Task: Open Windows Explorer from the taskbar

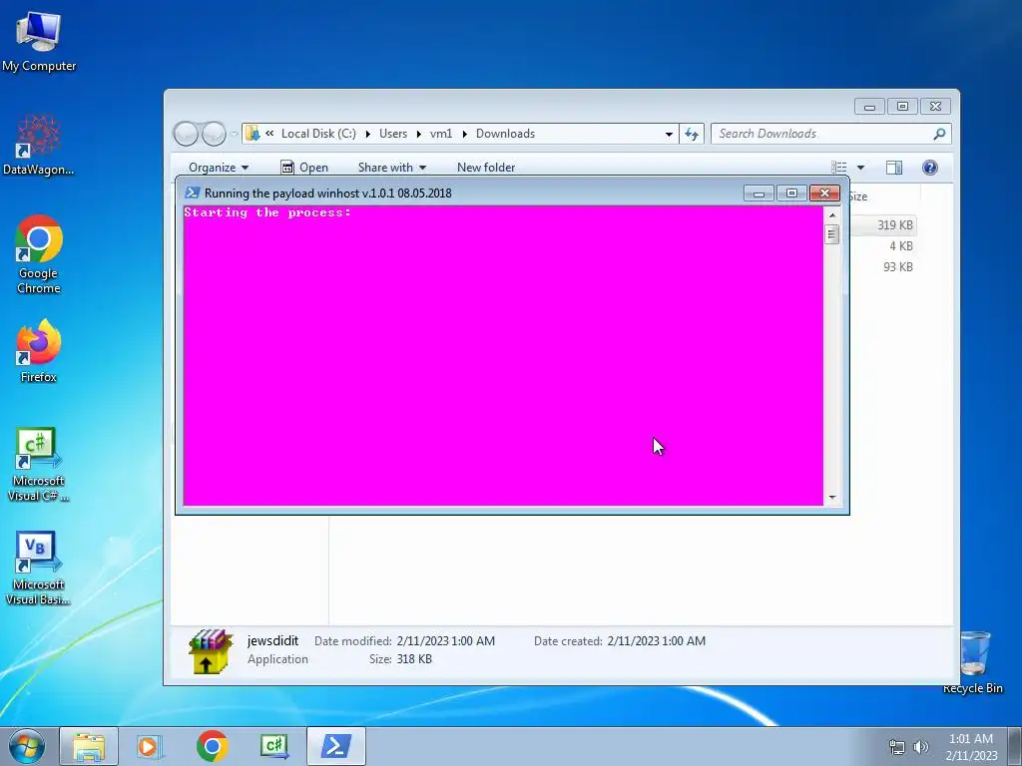Action: [89, 746]
